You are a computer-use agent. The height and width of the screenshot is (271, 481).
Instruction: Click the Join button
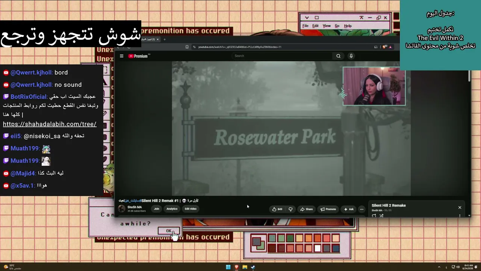156,209
